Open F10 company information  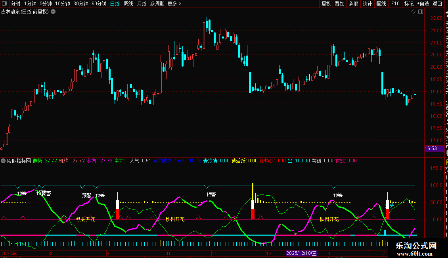pos(395,4)
